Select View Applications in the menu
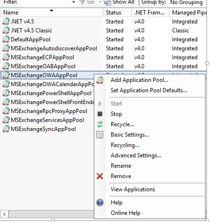 click(133, 189)
